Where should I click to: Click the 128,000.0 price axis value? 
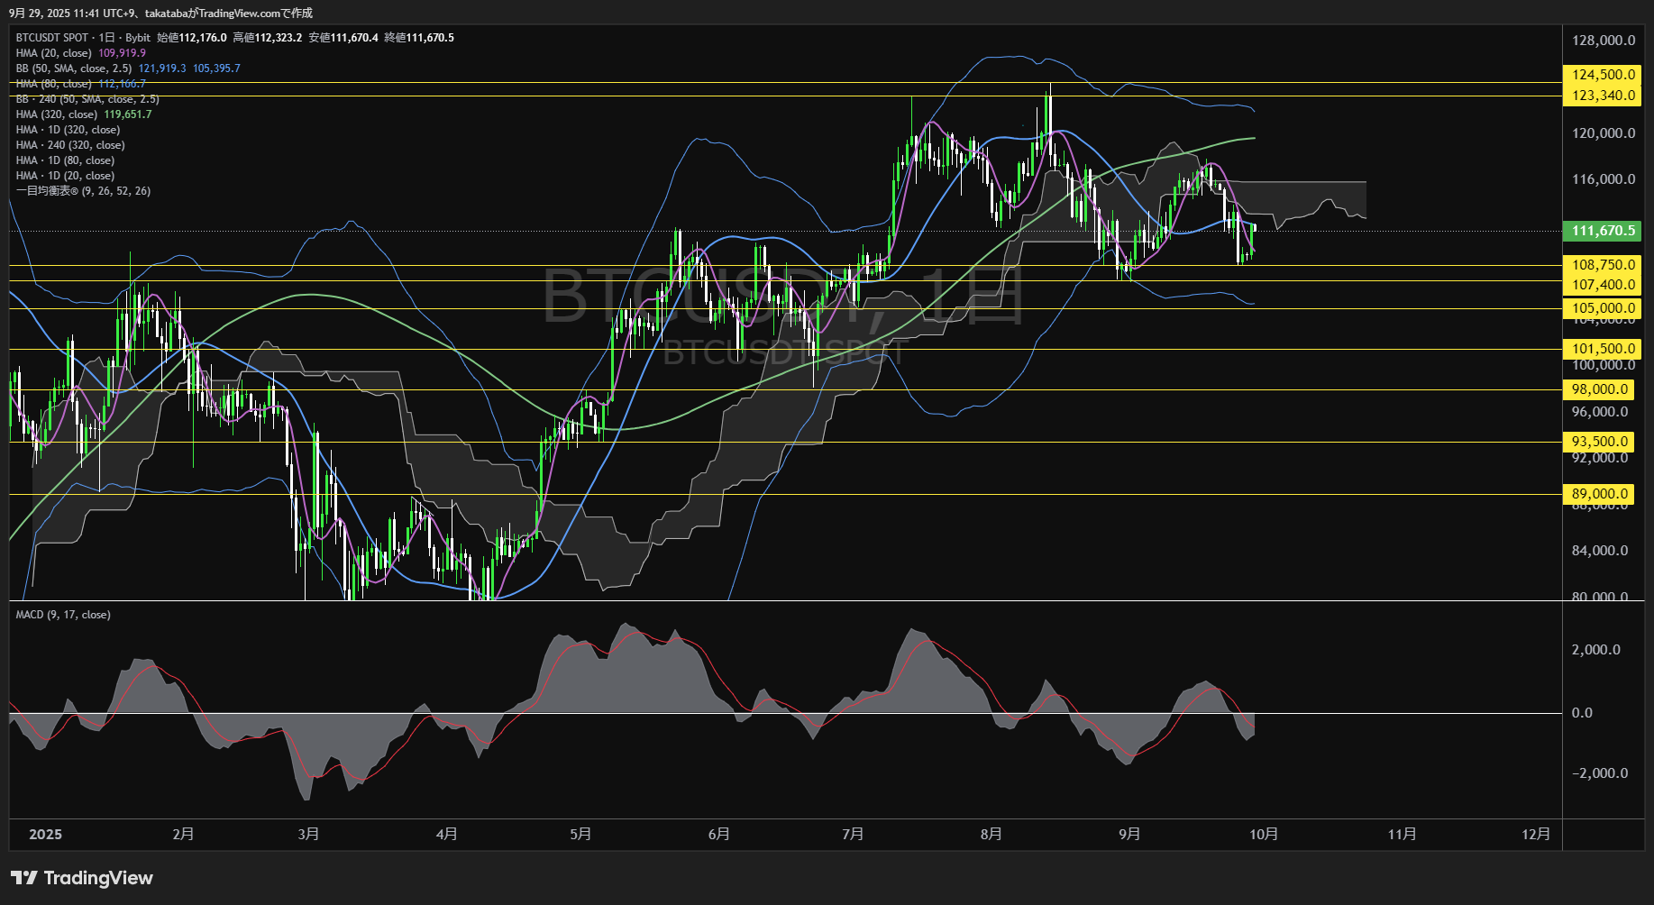coord(1604,41)
